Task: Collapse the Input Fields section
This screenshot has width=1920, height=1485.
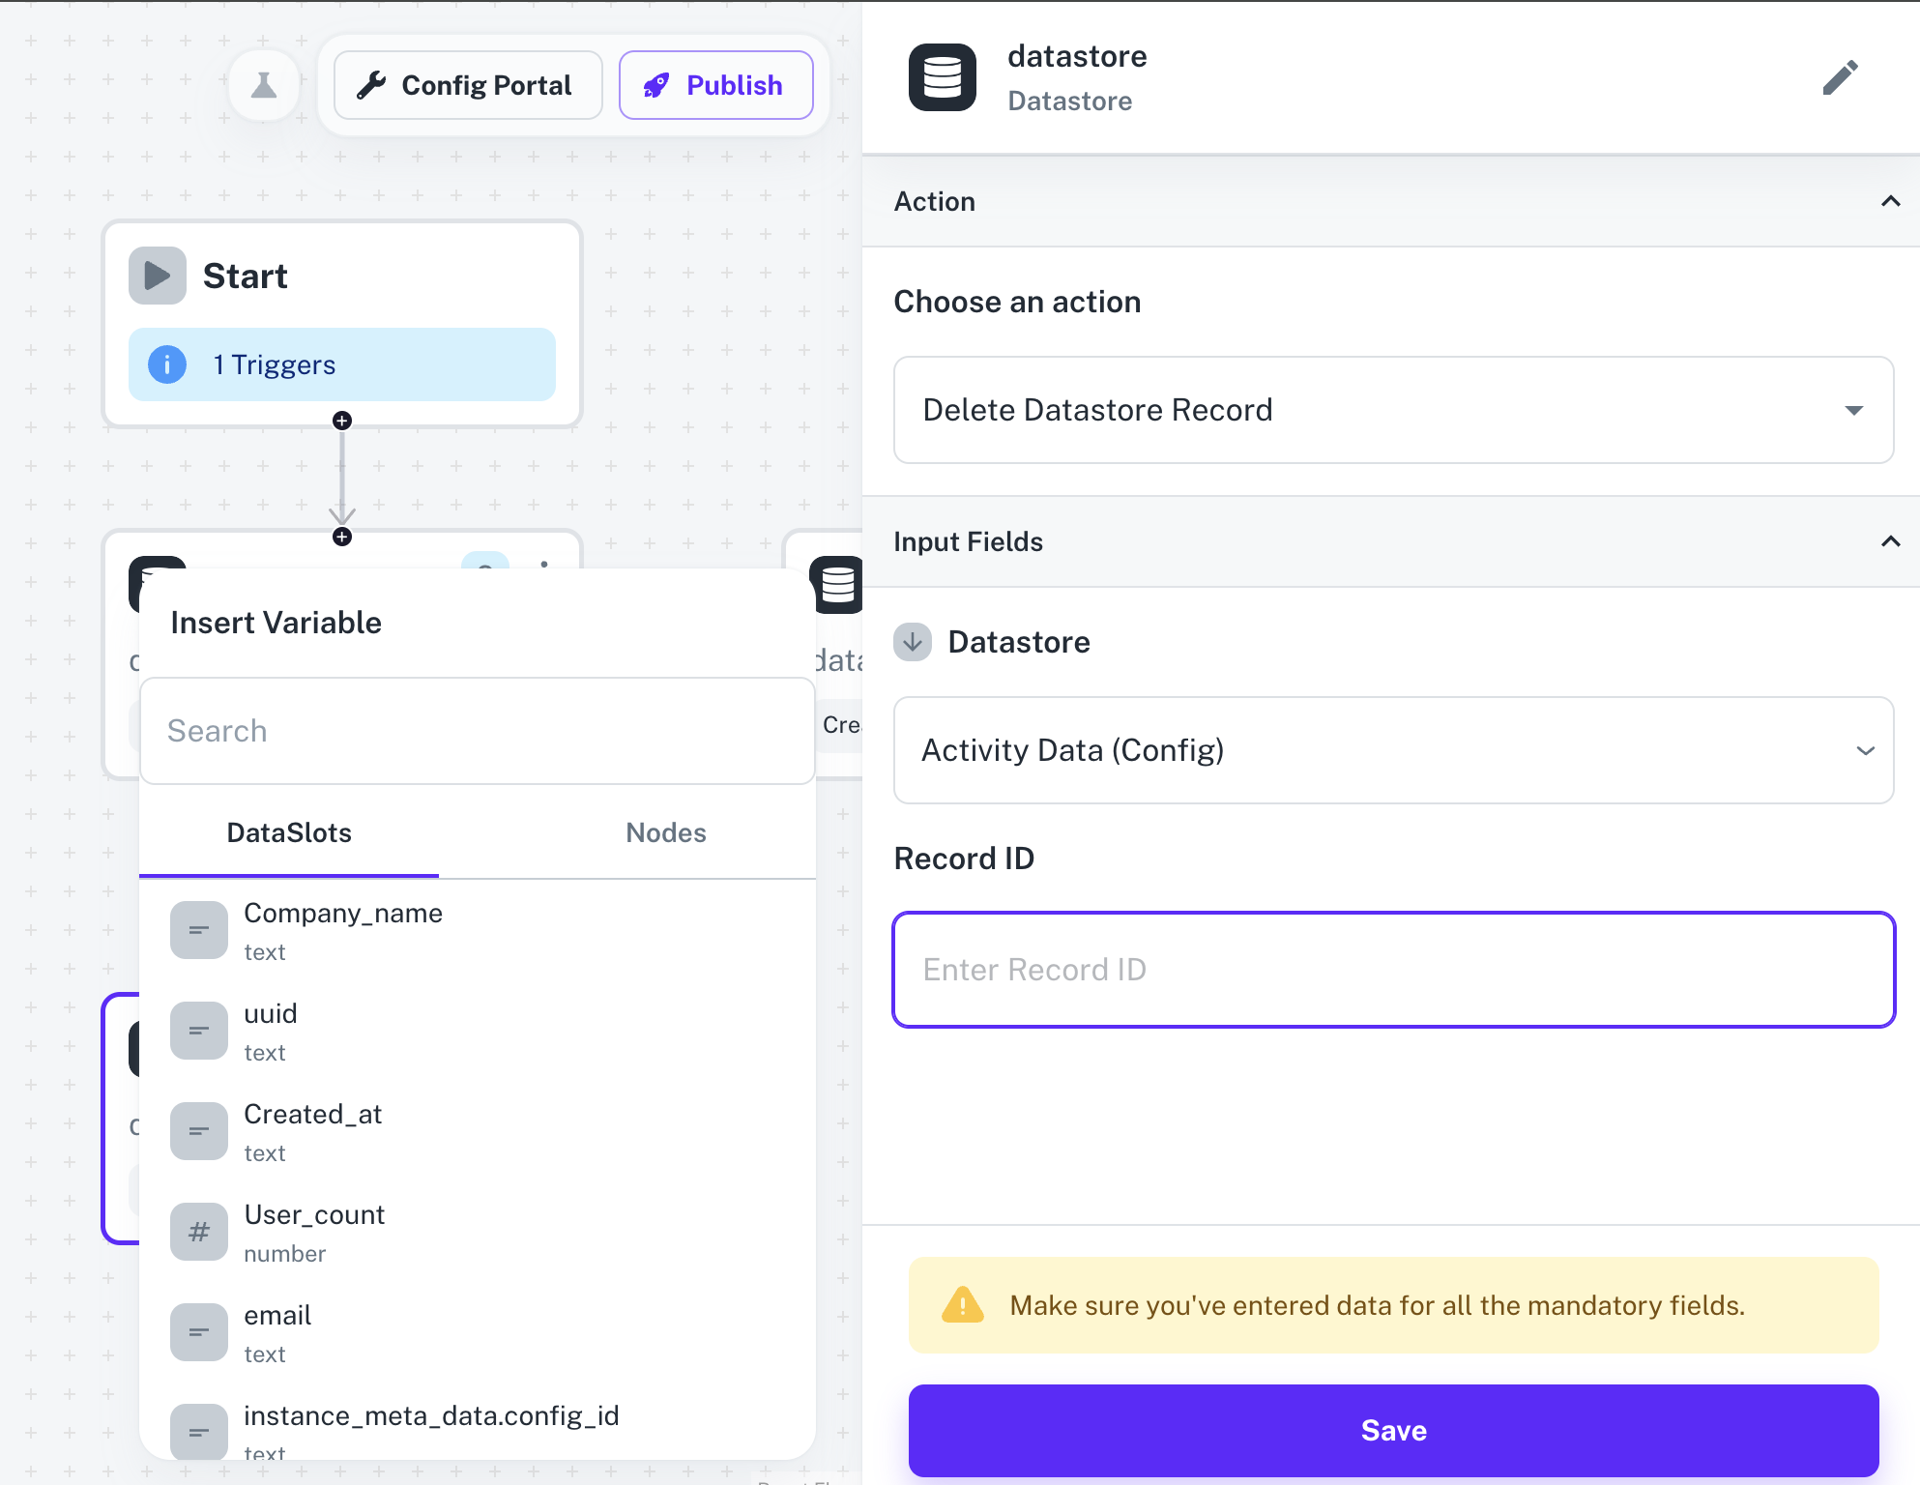Action: [1891, 541]
